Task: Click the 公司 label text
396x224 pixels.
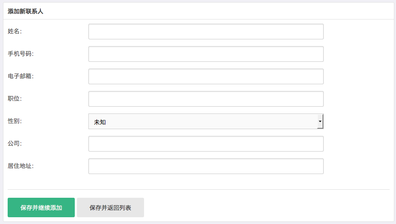Action: coord(15,143)
